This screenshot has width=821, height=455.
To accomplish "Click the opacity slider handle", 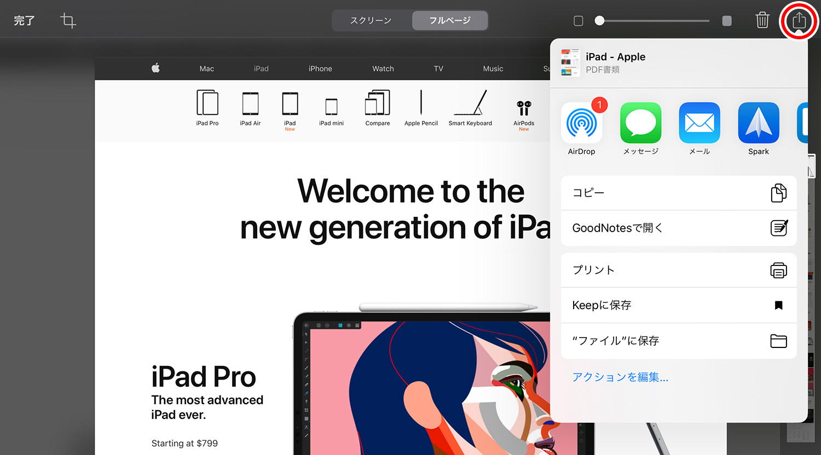I will tap(600, 21).
